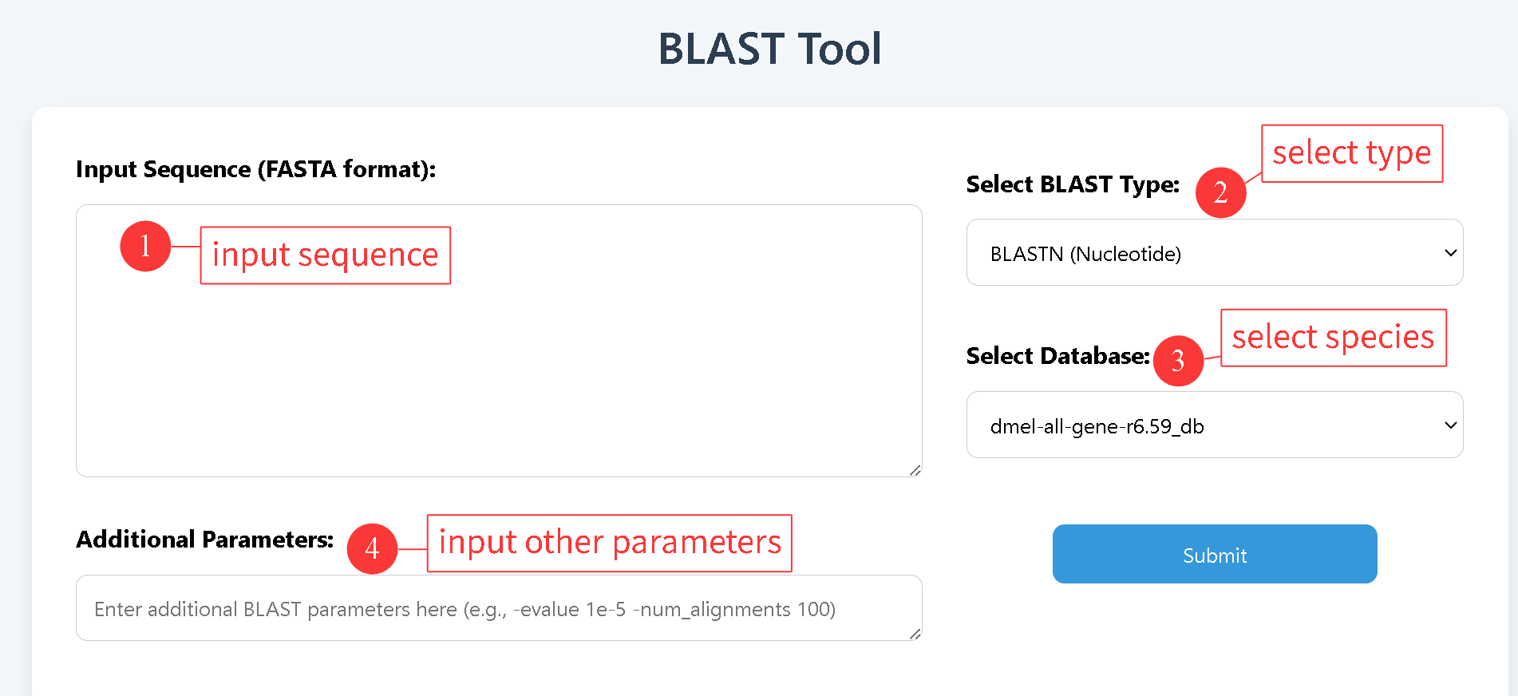1518x696 pixels.
Task: Open the BLASTN (Nucleotide) type dropdown
Action: click(x=1213, y=253)
